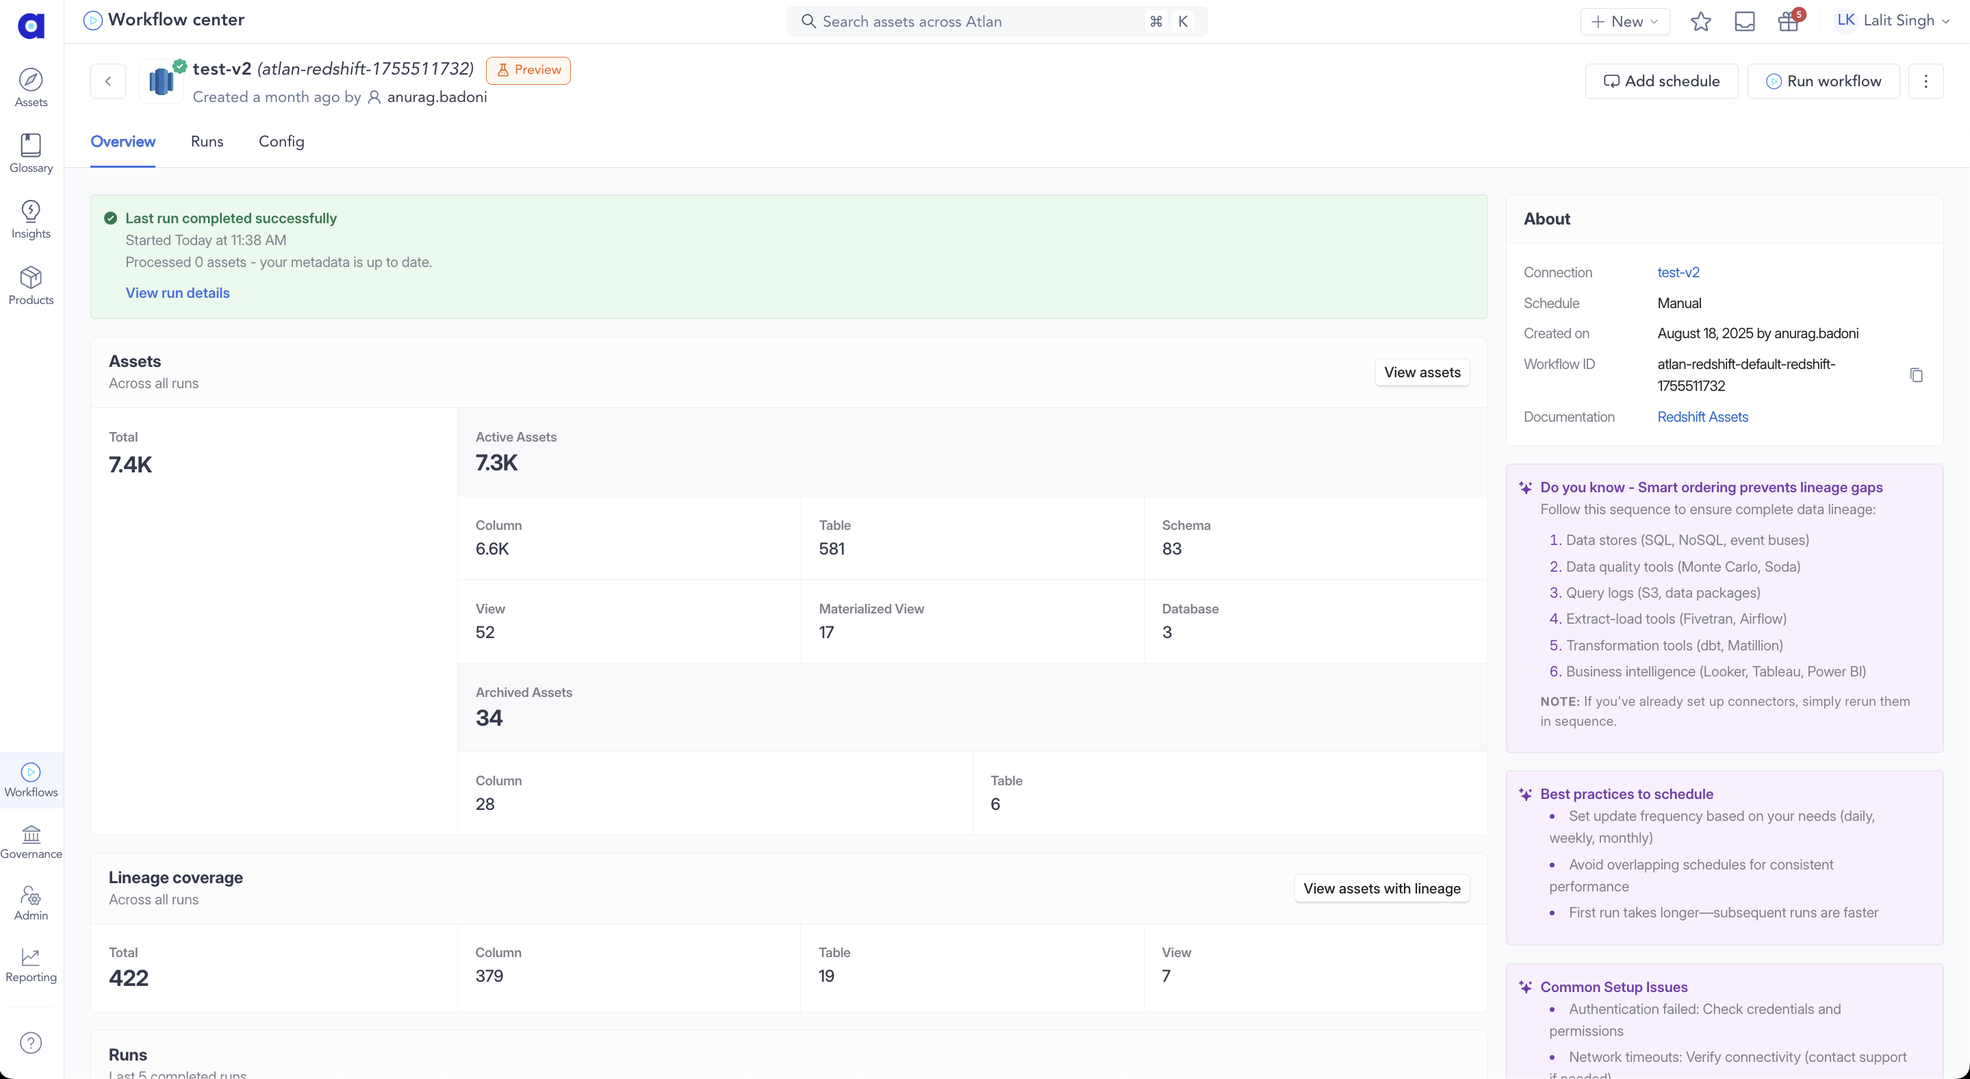1970x1079 pixels.
Task: Click the Run workflow button
Action: click(1823, 81)
